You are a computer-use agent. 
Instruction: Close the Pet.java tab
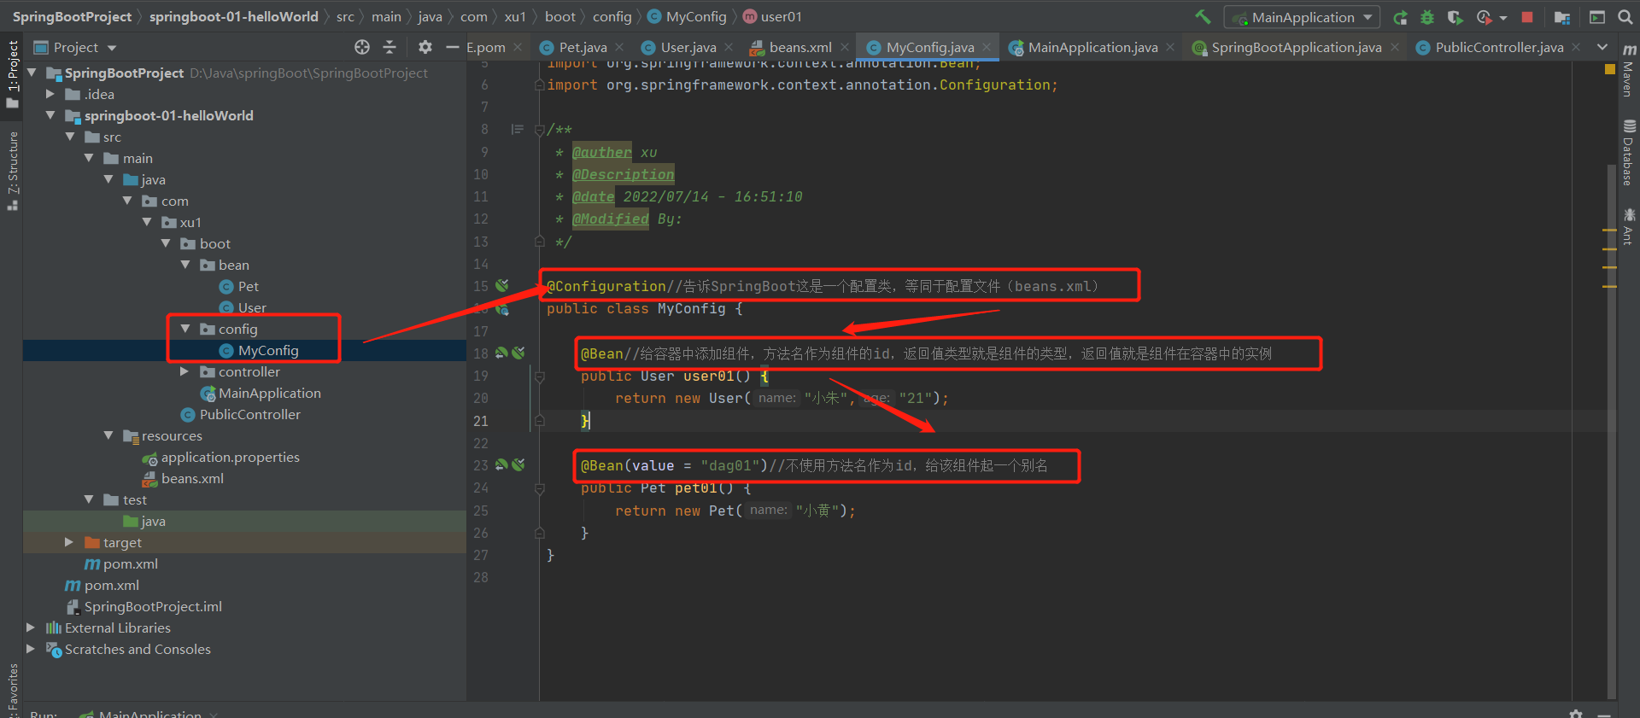click(619, 48)
